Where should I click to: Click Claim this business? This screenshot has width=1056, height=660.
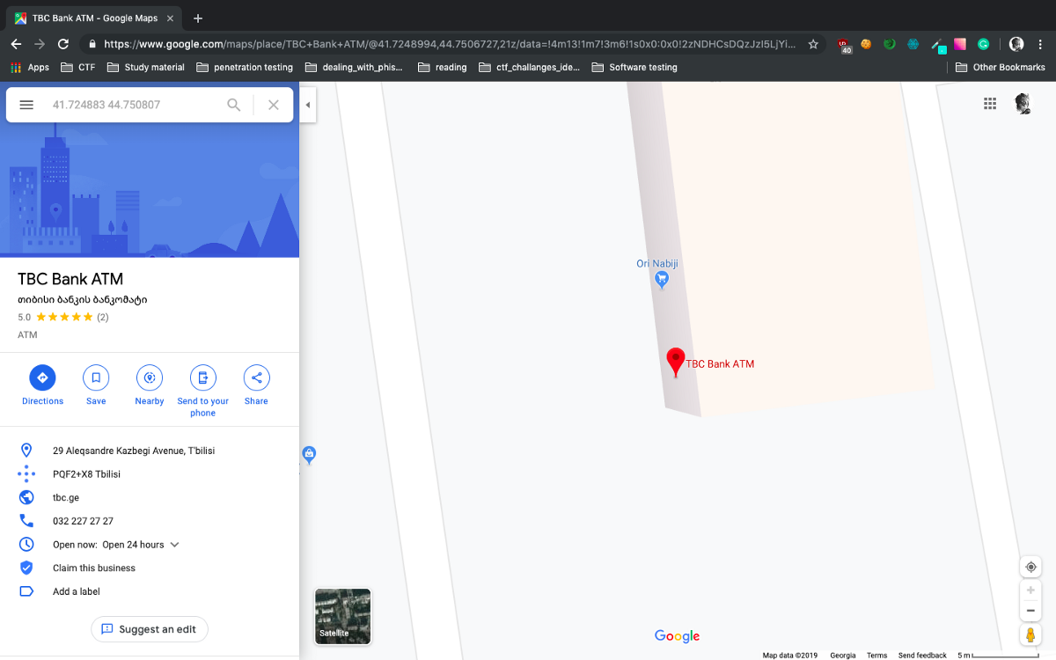point(94,568)
